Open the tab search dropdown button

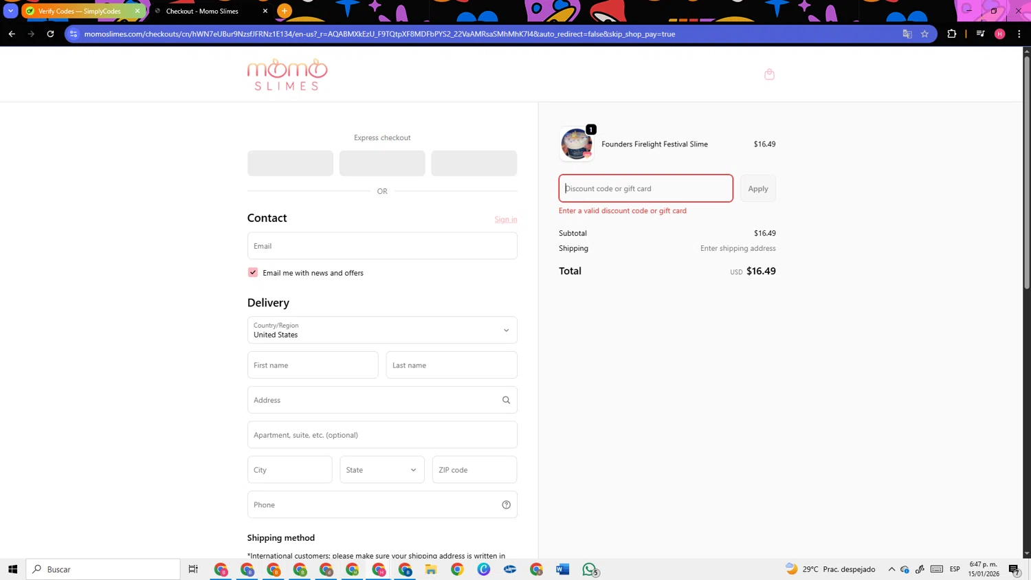tap(10, 11)
